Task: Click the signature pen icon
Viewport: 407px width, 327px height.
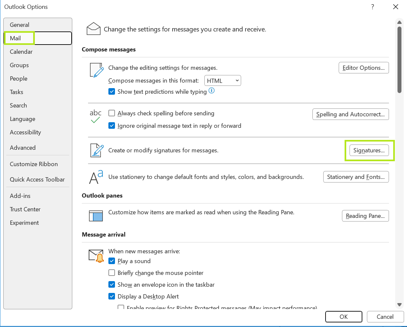Action: [x=97, y=150]
